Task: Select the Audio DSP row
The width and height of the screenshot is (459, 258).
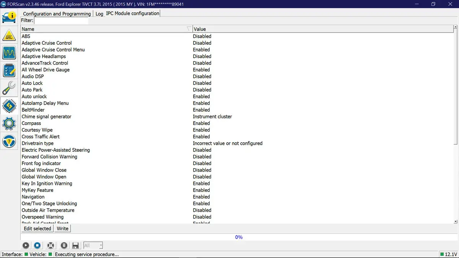Action: coord(237,76)
